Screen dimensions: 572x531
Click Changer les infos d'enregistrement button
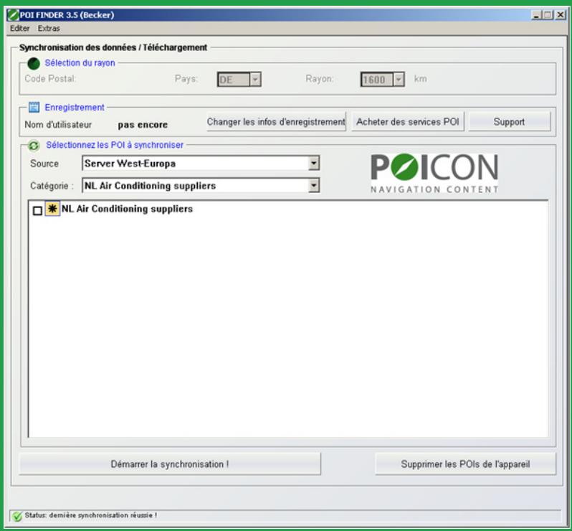[x=276, y=121]
